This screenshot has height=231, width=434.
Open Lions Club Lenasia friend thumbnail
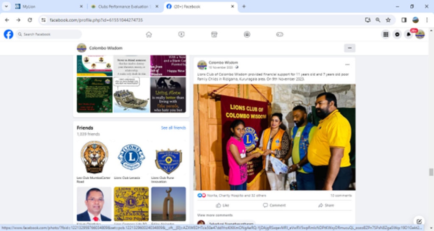click(x=131, y=157)
